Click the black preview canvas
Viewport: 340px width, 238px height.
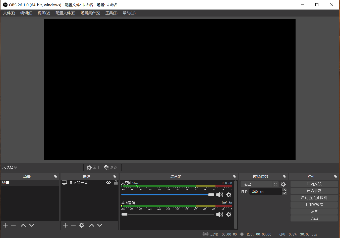(x=170, y=90)
